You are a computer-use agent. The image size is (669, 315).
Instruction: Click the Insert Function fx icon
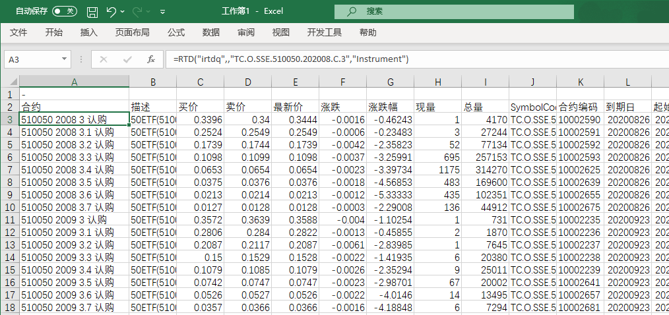pyautogui.click(x=151, y=59)
